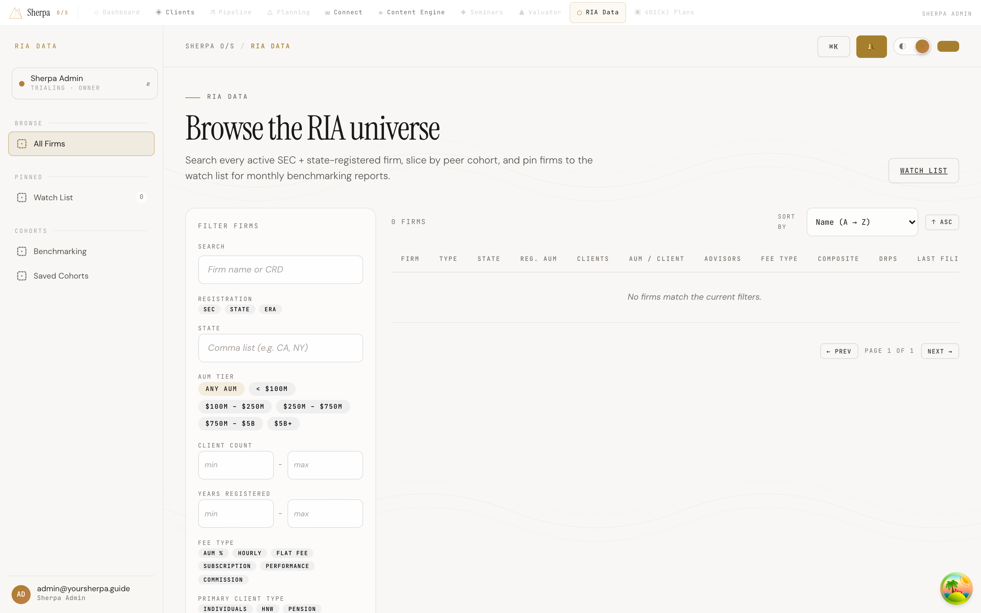Click the All Firms sidebar icon

coord(22,143)
